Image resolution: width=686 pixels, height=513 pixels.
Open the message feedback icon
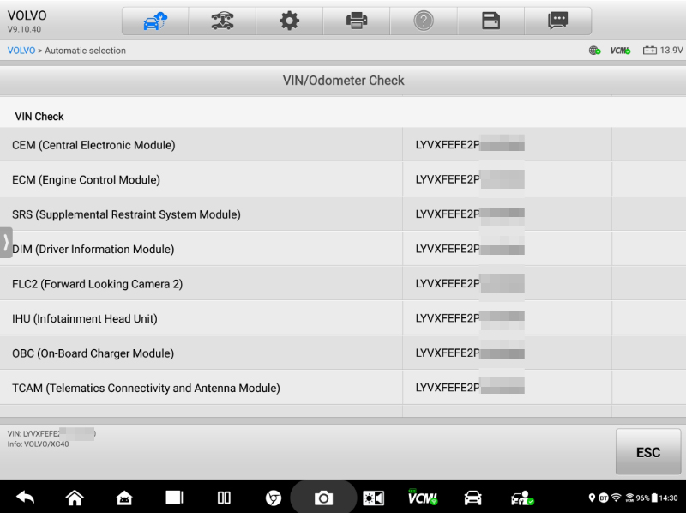pos(558,21)
